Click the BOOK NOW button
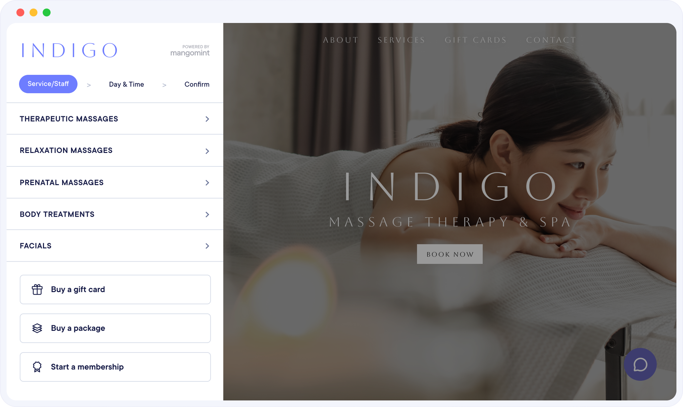The width and height of the screenshot is (683, 407). coord(450,254)
